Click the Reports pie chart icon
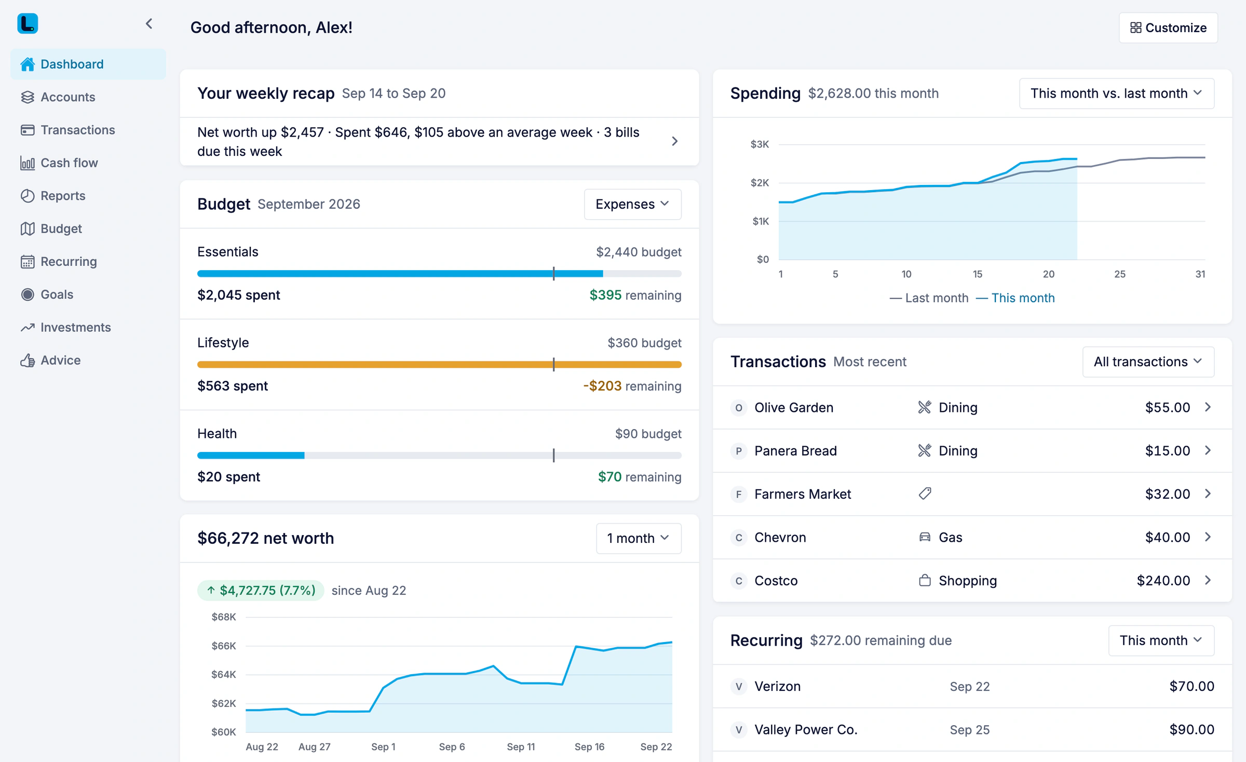The width and height of the screenshot is (1246, 762). click(x=28, y=196)
